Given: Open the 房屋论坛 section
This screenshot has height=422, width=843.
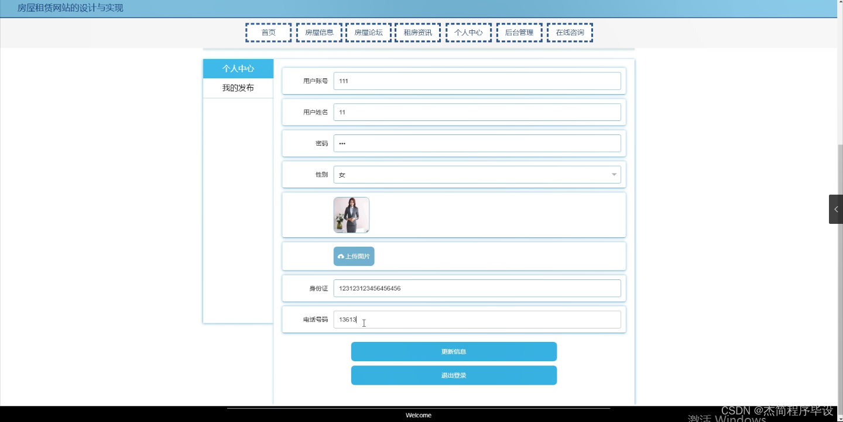Looking at the screenshot, I should 369,32.
